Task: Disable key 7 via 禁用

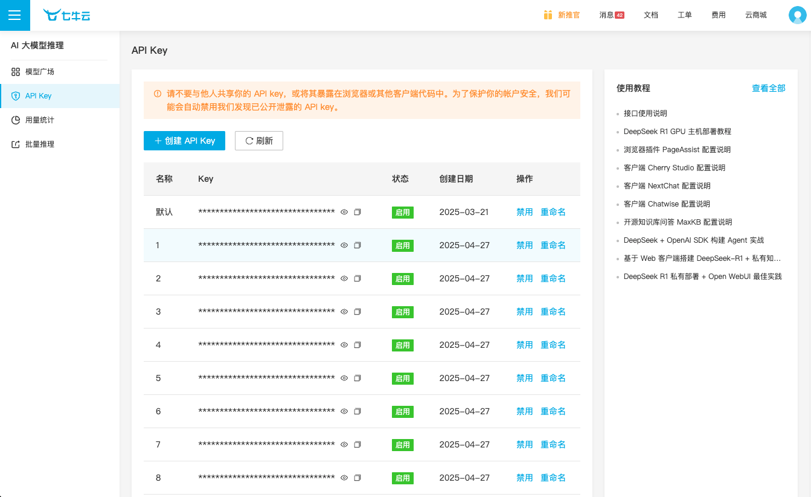Action: click(x=525, y=444)
